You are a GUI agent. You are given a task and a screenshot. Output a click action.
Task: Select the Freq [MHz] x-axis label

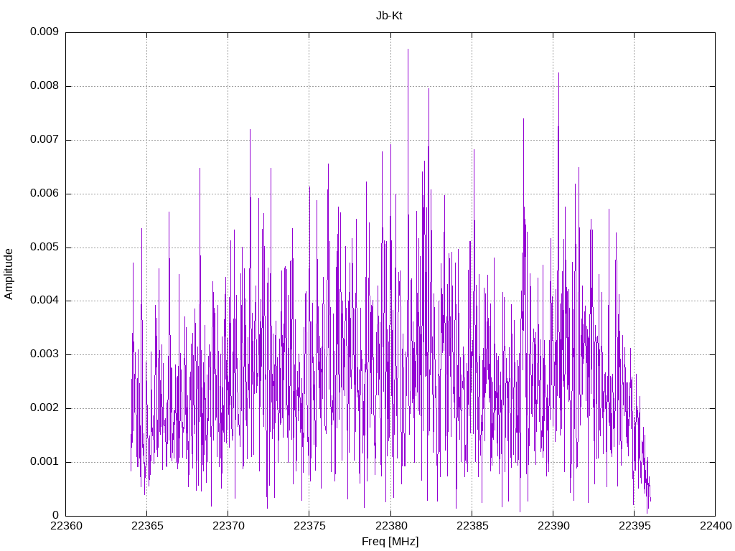point(390,542)
